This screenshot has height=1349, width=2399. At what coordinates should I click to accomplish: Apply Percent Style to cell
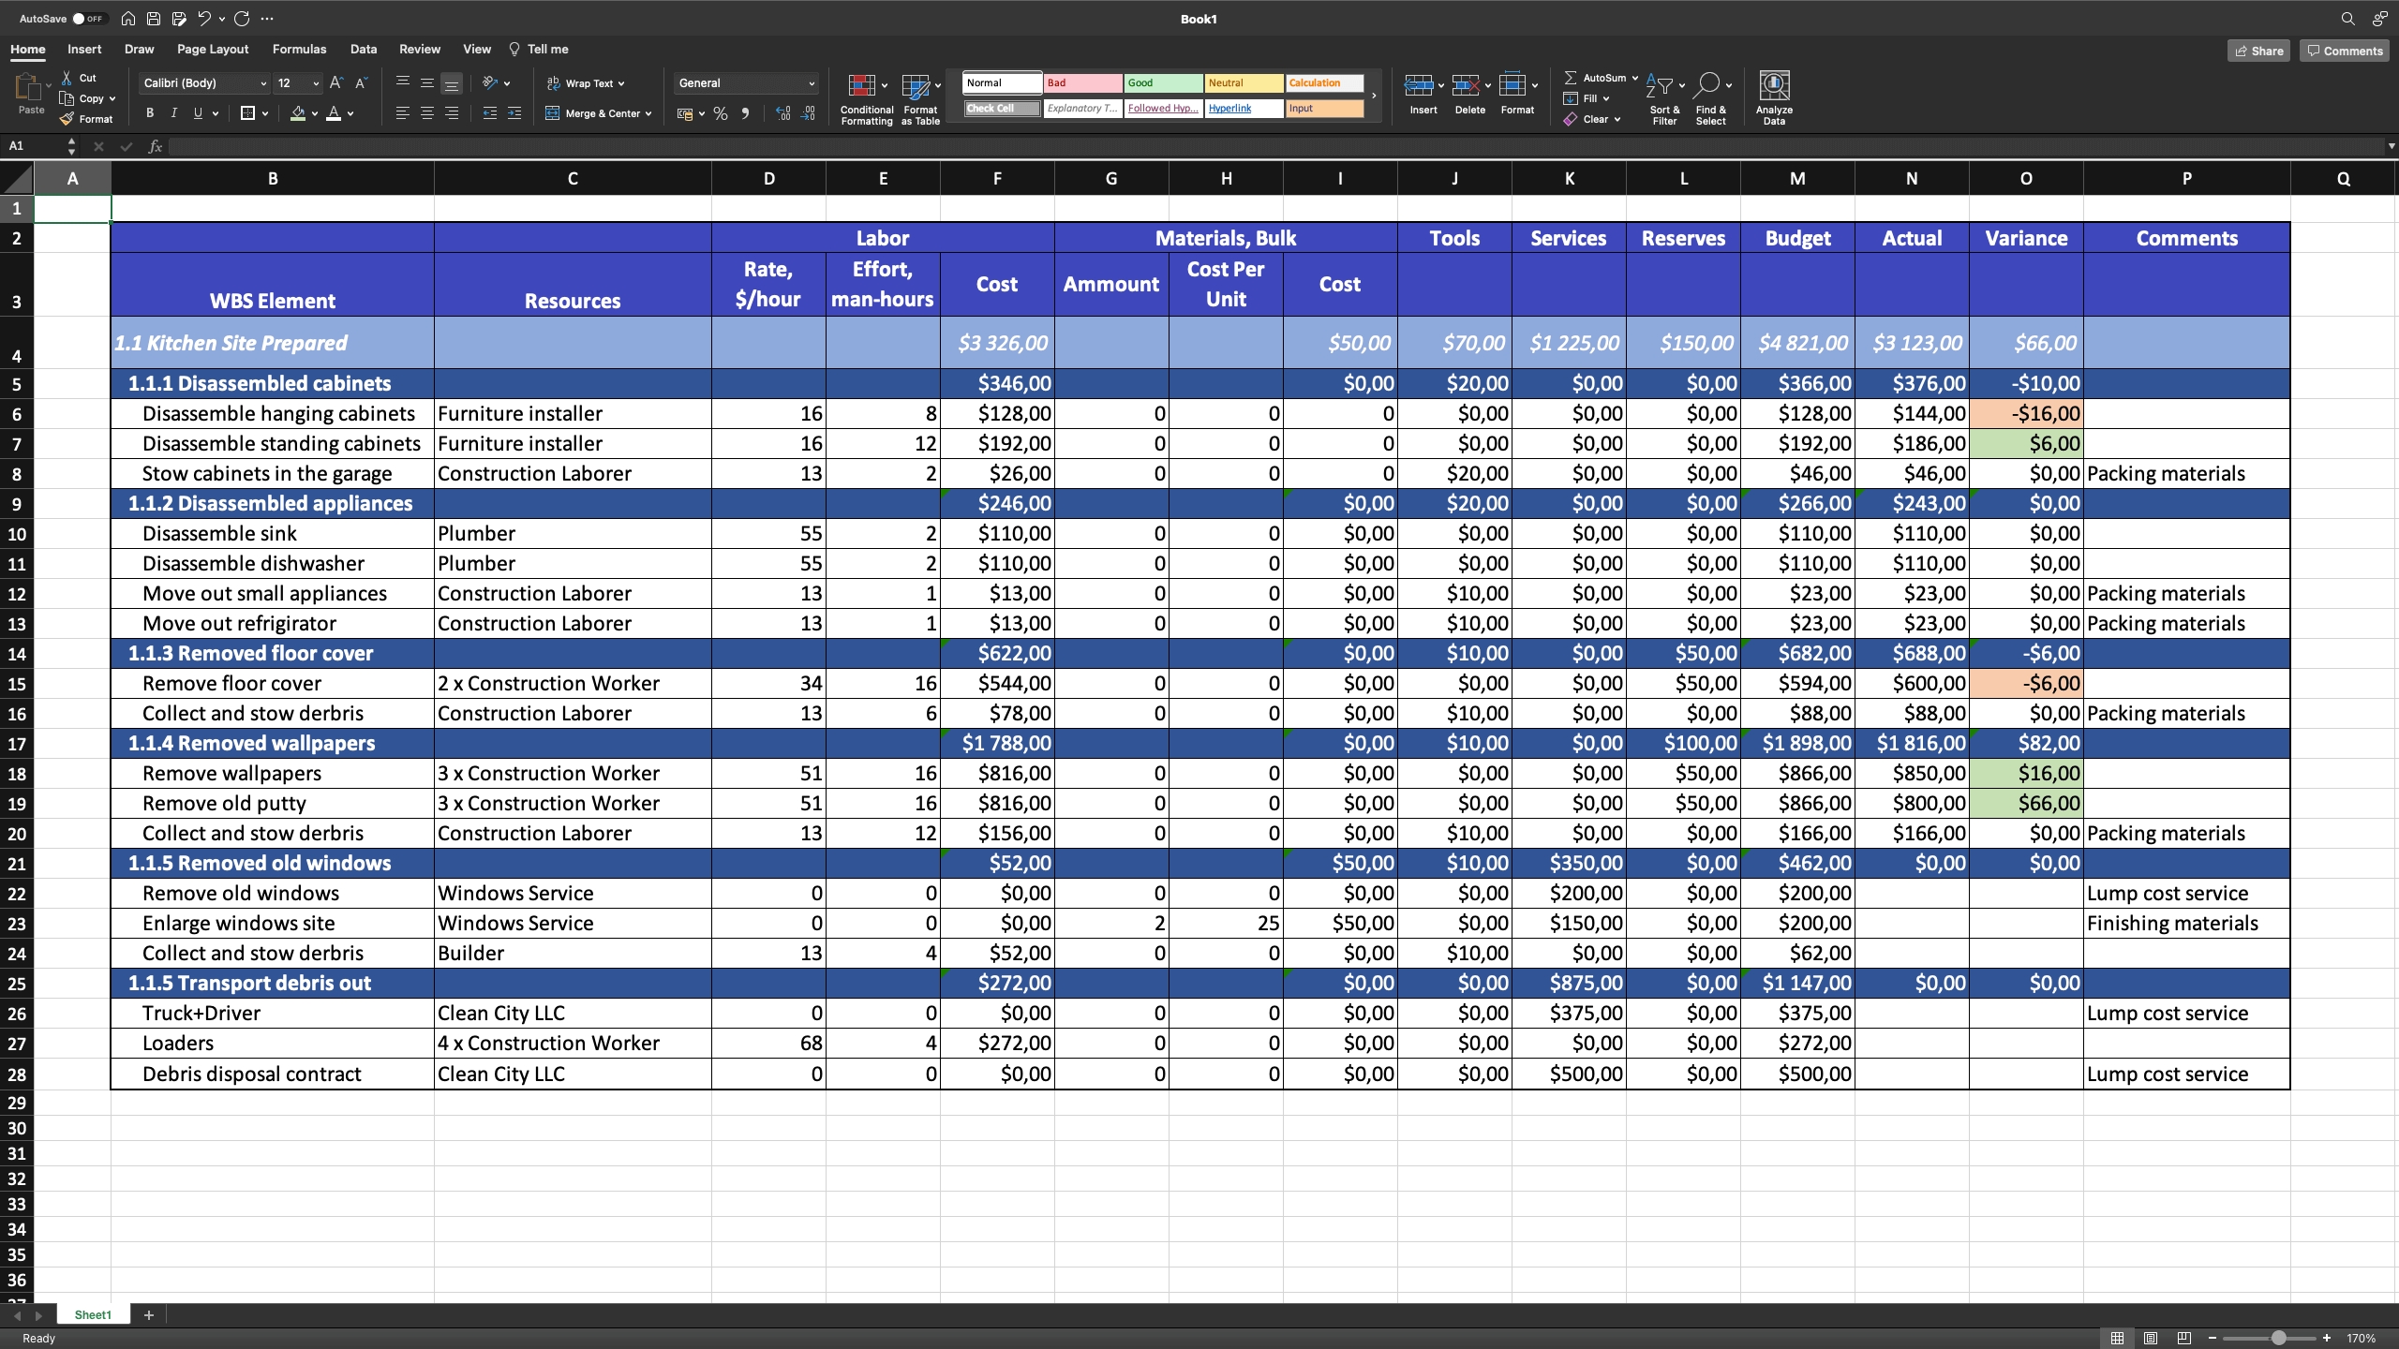(720, 113)
